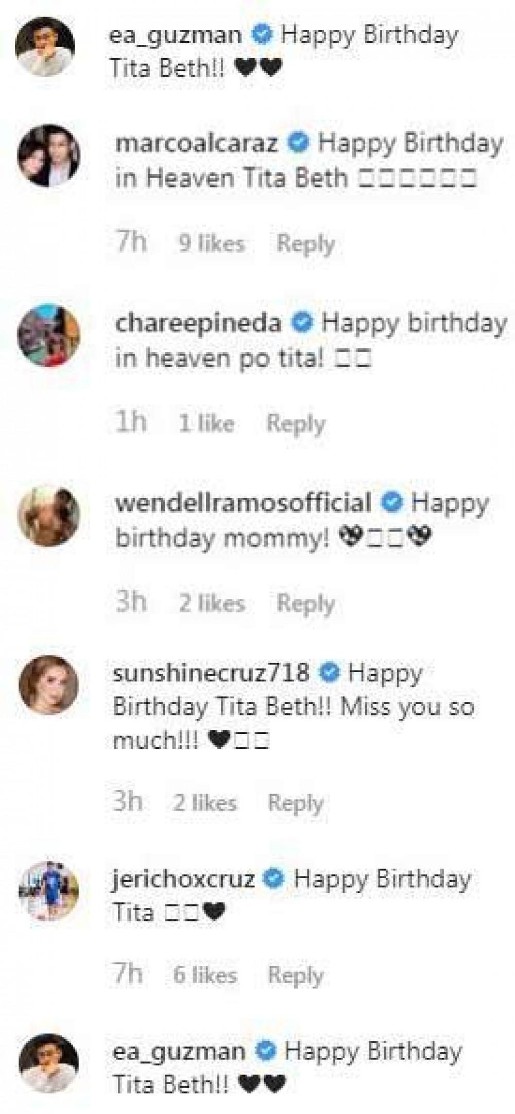Open marcoalcaraz's profile picture
515x1114 pixels.
(49, 155)
